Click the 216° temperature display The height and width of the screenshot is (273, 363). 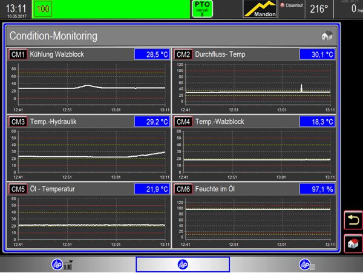(318, 9)
